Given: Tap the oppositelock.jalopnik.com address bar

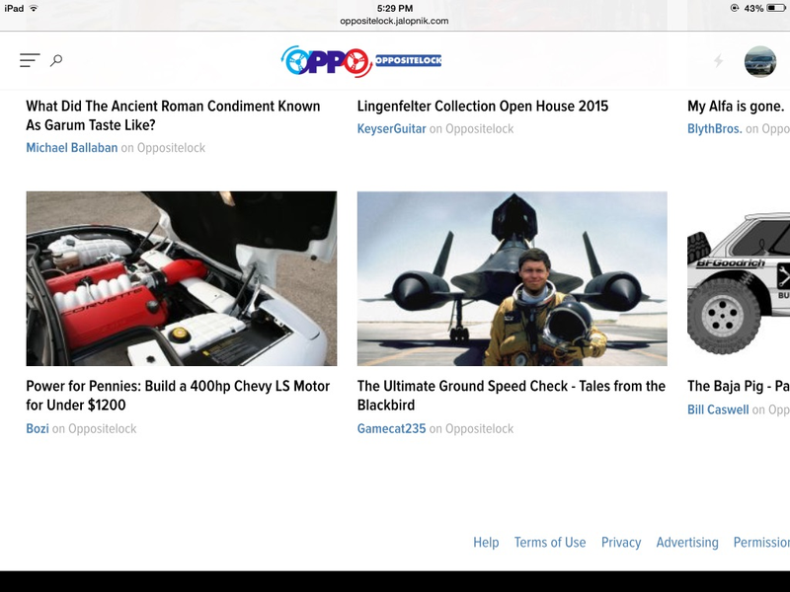Looking at the screenshot, I should tap(394, 21).
